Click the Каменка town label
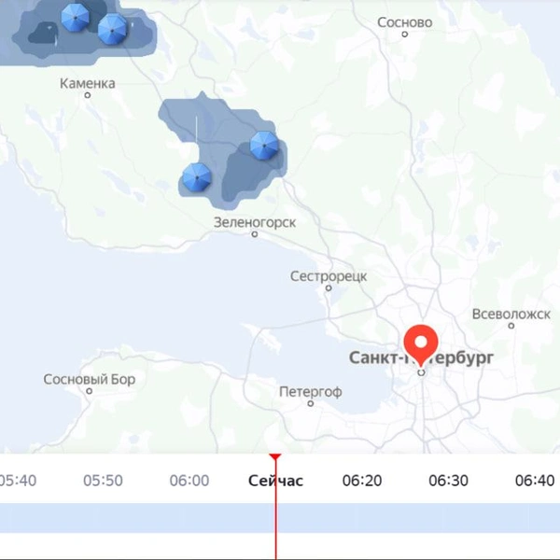The height and width of the screenshot is (560, 560). [x=88, y=84]
